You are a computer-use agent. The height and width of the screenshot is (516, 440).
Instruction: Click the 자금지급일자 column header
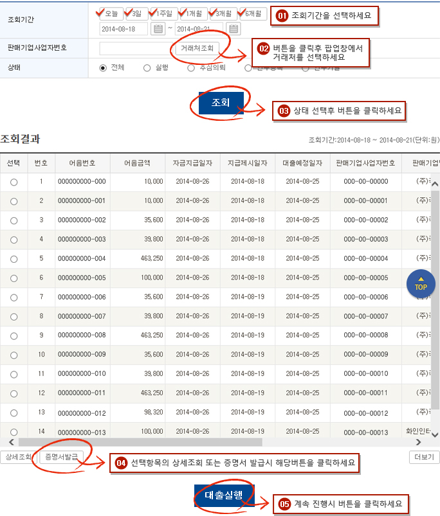(x=192, y=163)
